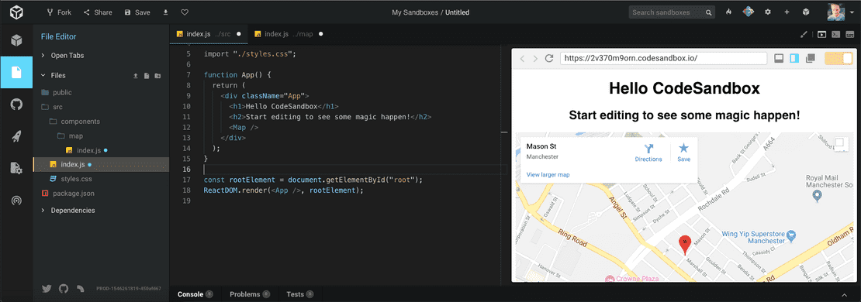
Task: Select the highlighted index.js in src
Action: [x=101, y=164]
